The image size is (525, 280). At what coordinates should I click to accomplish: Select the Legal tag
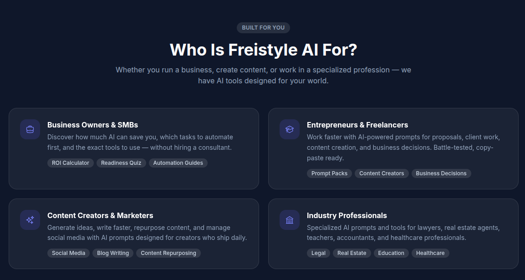(x=318, y=253)
